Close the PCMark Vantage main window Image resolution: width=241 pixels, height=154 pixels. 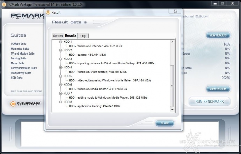[233, 3]
